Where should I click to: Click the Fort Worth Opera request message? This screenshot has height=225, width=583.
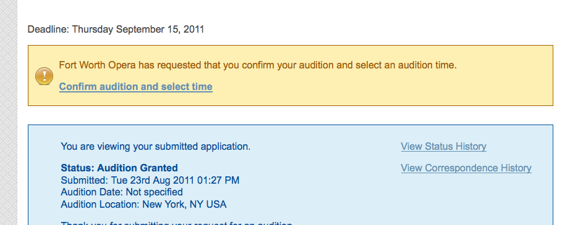click(258, 65)
